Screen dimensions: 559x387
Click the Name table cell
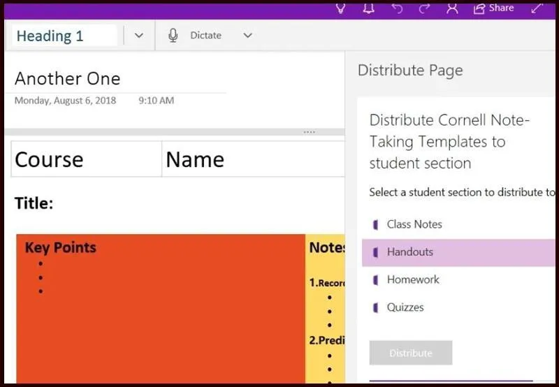point(253,159)
